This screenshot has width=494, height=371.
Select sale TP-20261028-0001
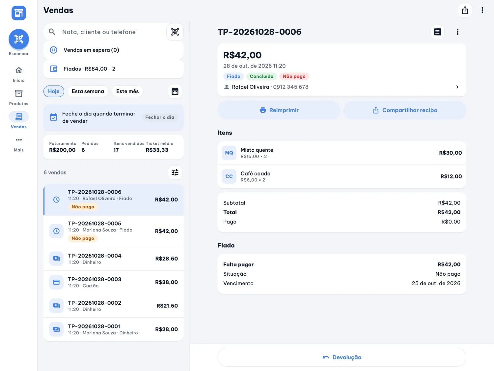(x=114, y=329)
